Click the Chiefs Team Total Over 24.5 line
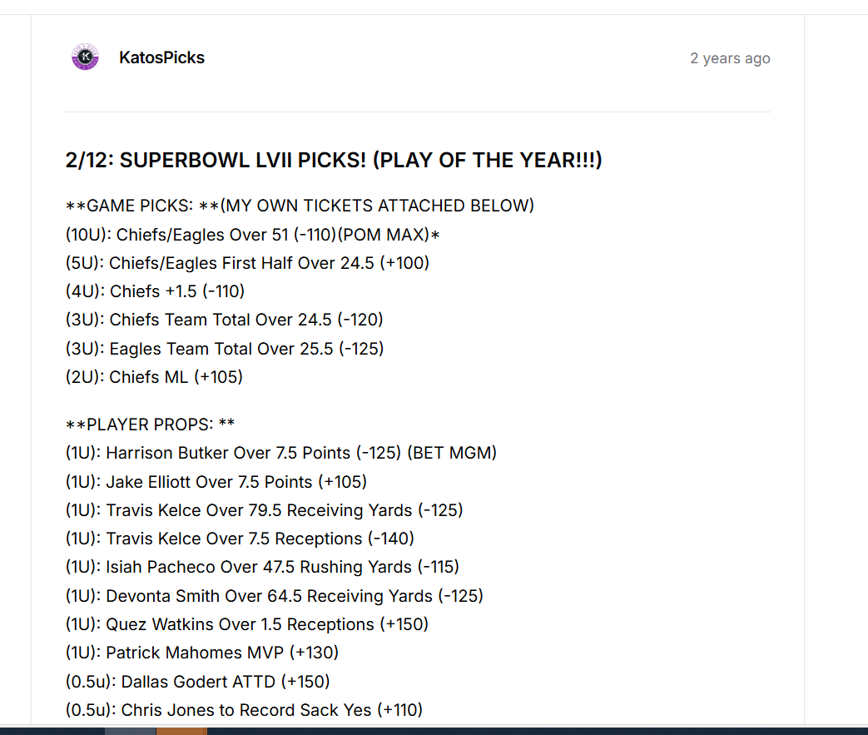Image resolution: width=868 pixels, height=735 pixels. 224,320
